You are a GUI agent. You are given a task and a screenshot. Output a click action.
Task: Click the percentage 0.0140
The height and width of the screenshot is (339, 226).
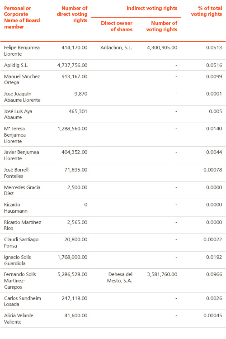214,129
